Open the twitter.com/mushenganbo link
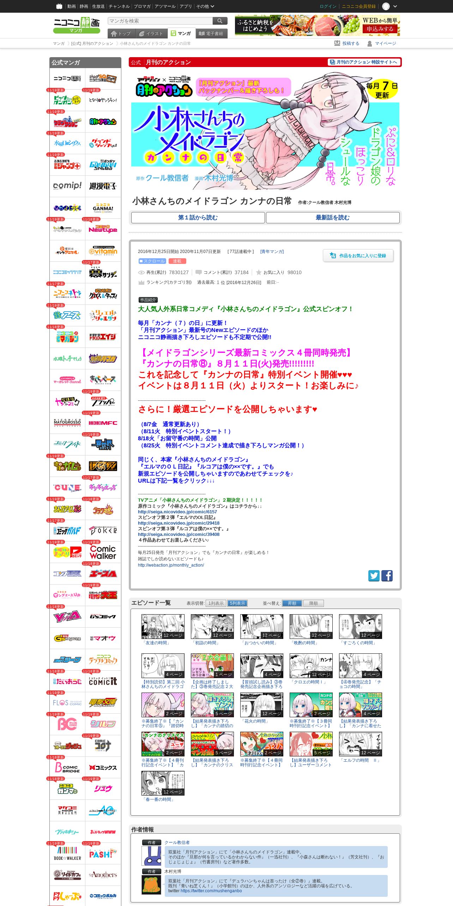The image size is (453, 906). pyautogui.click(x=211, y=890)
